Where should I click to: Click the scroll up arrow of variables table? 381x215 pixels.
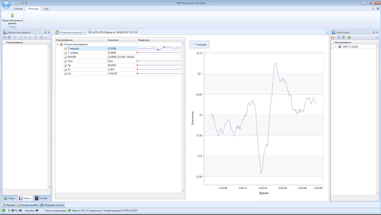click(183, 44)
